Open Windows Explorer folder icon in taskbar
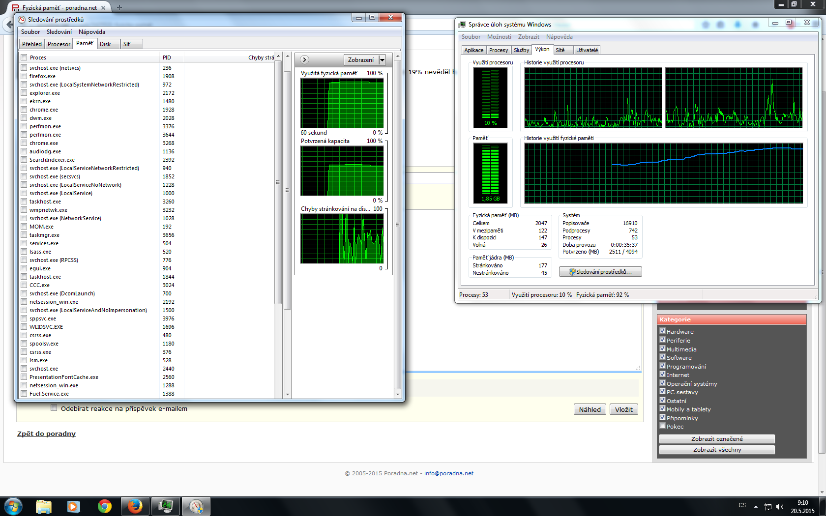 (x=44, y=506)
